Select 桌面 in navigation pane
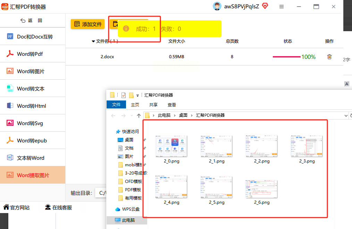This screenshot has width=352, height=229. 126,140
